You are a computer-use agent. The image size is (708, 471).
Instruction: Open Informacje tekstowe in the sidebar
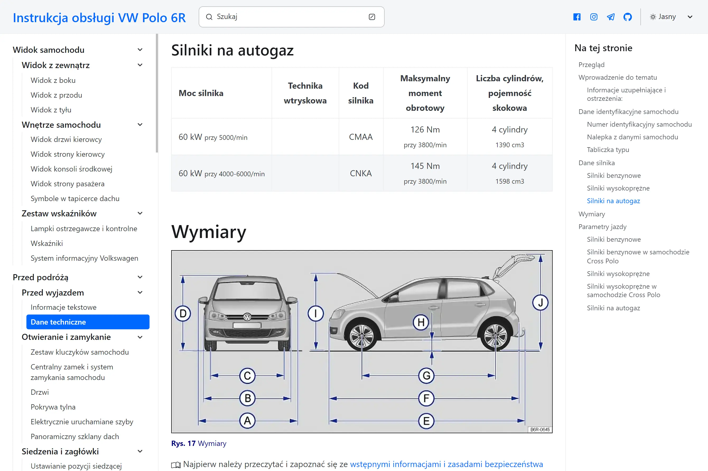coord(63,307)
